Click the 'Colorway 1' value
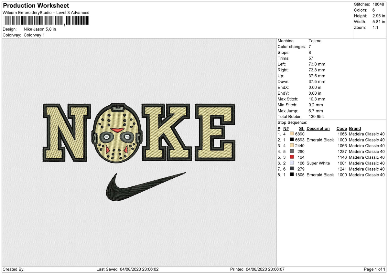 point(34,35)
